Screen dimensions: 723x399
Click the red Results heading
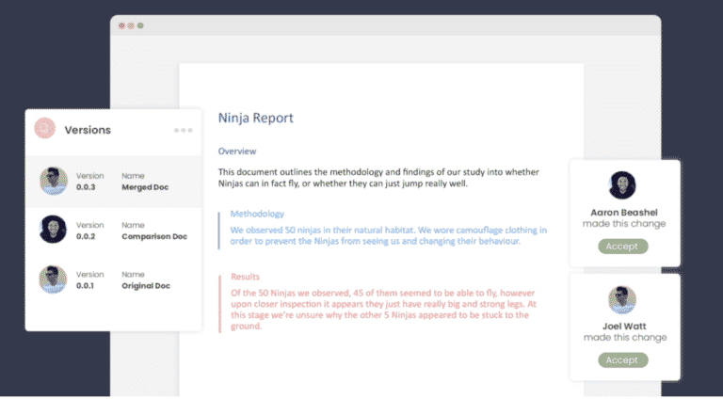(x=245, y=277)
